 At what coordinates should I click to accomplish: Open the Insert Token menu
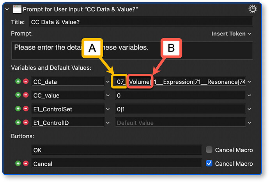231,34
